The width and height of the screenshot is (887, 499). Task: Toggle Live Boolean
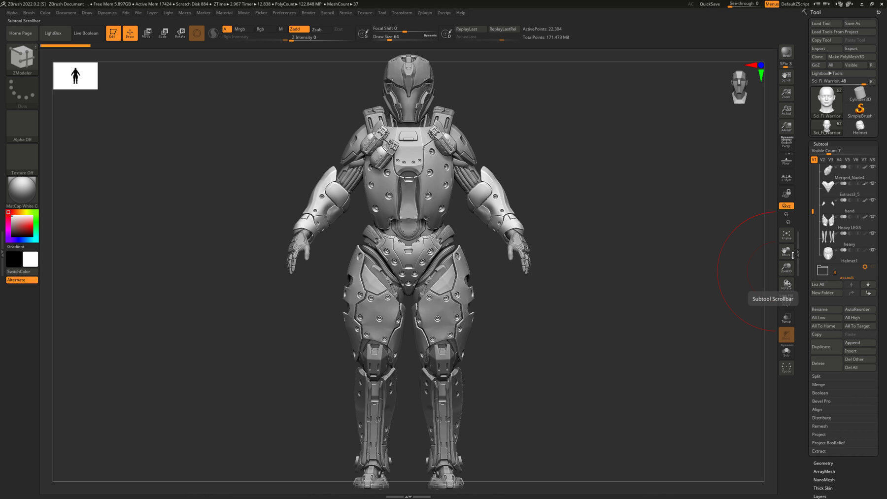[86, 33]
